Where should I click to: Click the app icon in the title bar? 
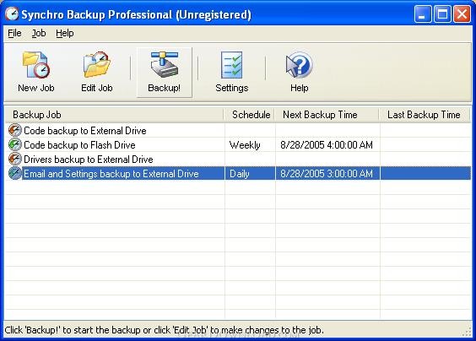click(12, 14)
